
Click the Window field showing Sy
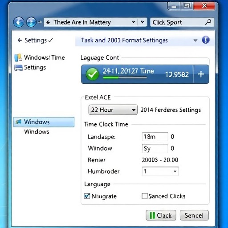click(155, 148)
